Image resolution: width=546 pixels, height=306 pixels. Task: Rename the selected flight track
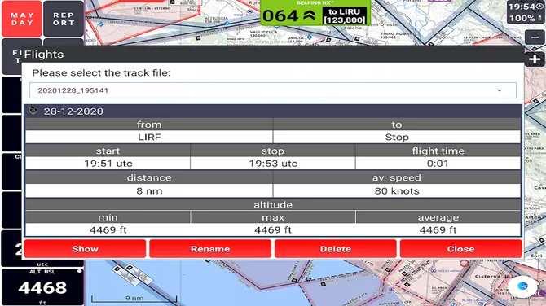(x=210, y=249)
